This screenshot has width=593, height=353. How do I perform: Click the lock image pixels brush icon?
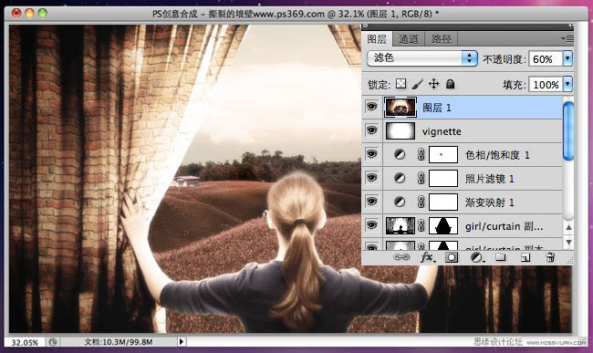(417, 84)
